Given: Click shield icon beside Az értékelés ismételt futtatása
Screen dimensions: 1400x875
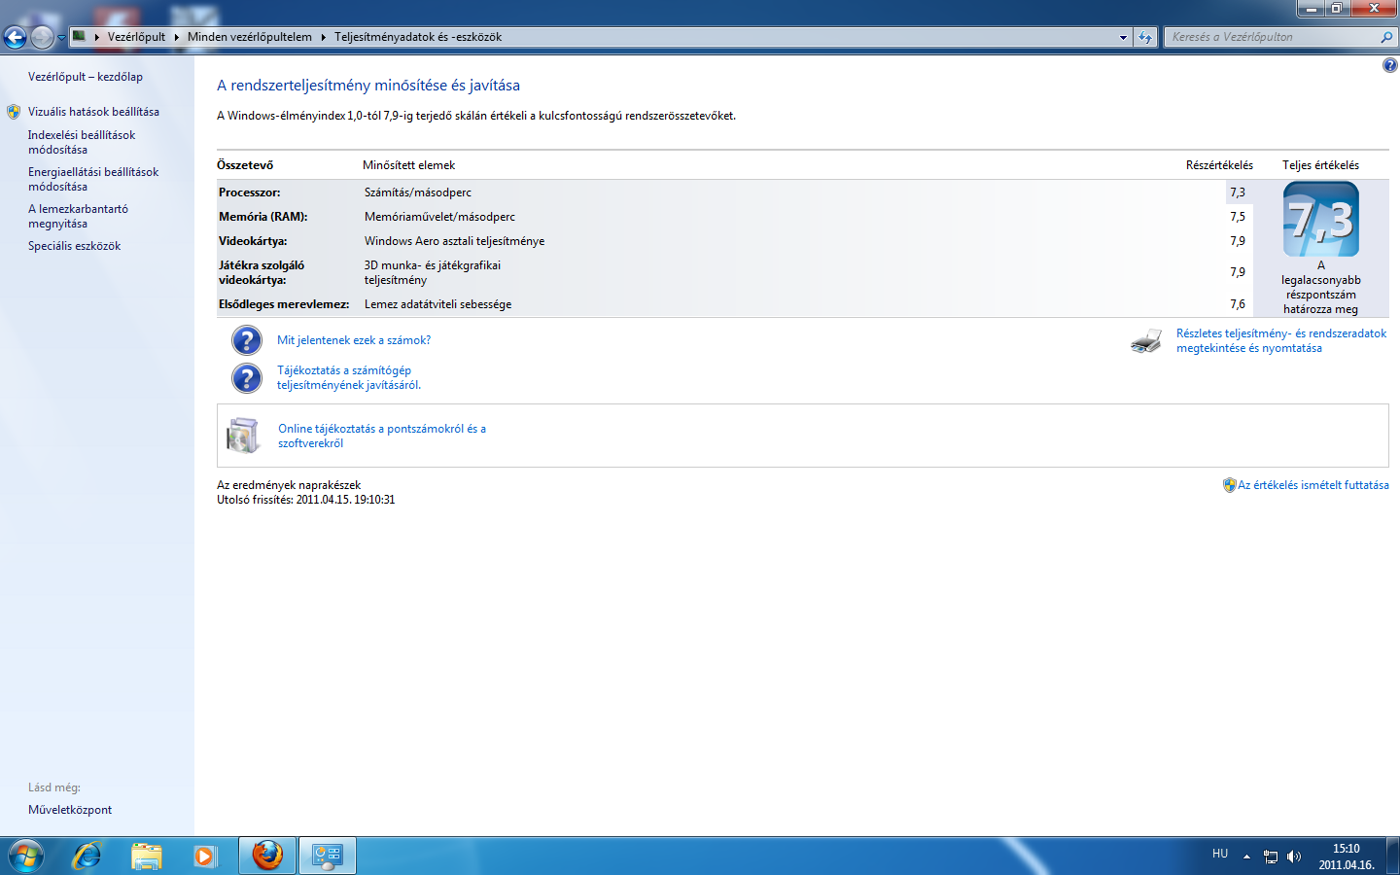Looking at the screenshot, I should click(x=1229, y=485).
